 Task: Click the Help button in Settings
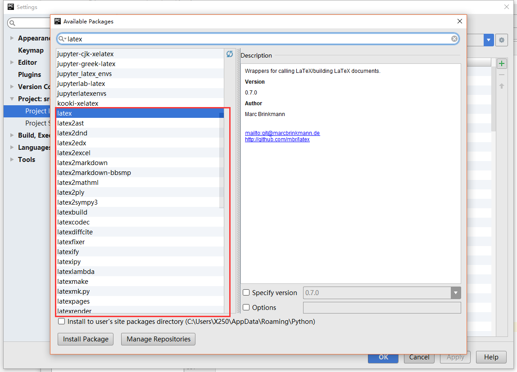tap(491, 357)
